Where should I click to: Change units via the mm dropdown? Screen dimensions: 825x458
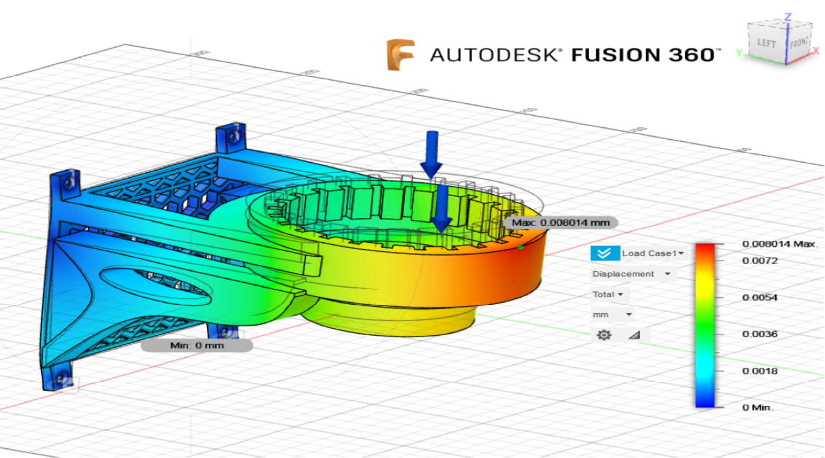pos(612,314)
